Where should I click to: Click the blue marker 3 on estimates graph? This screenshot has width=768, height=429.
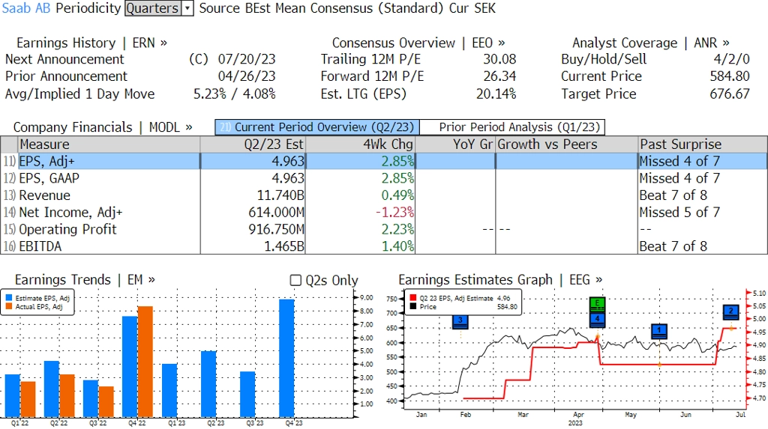tap(460, 321)
